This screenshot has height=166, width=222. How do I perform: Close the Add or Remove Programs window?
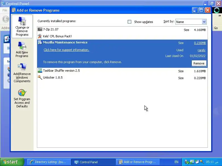(x=208, y=10)
